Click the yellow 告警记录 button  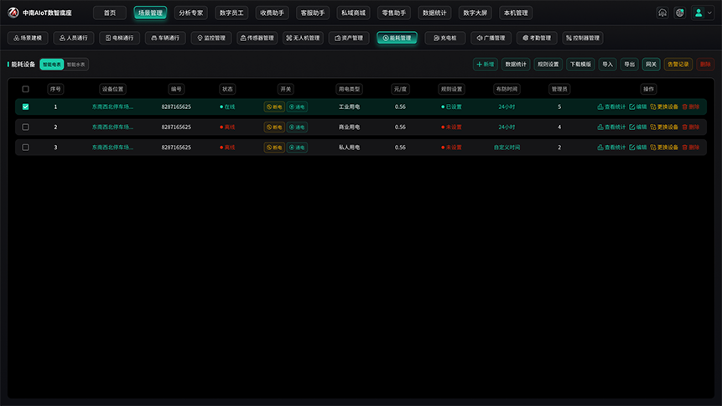(678, 65)
